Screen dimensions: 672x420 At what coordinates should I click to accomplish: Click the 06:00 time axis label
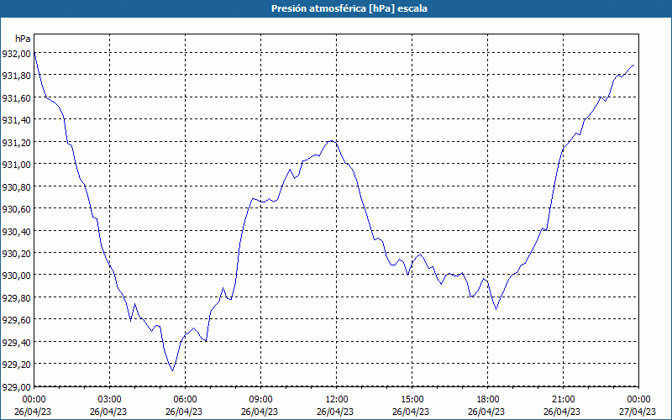click(x=185, y=400)
